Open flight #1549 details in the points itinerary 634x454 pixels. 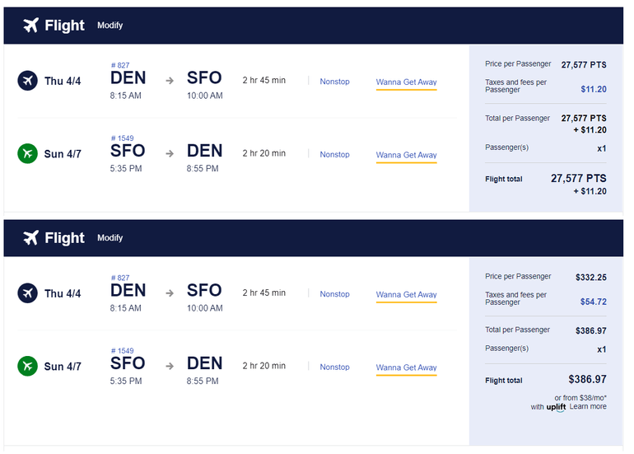(122, 138)
